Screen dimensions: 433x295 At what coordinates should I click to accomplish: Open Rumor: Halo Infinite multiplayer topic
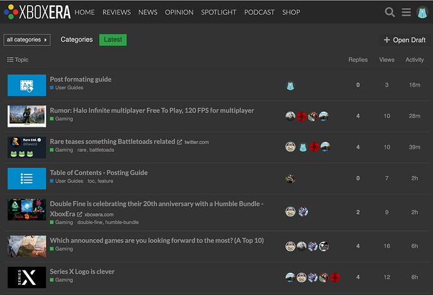tap(152, 110)
